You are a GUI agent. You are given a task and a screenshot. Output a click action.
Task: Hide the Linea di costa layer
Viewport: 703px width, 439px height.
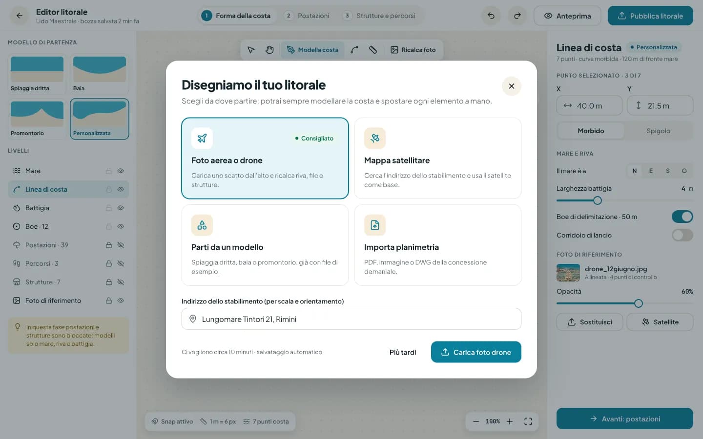pos(121,189)
